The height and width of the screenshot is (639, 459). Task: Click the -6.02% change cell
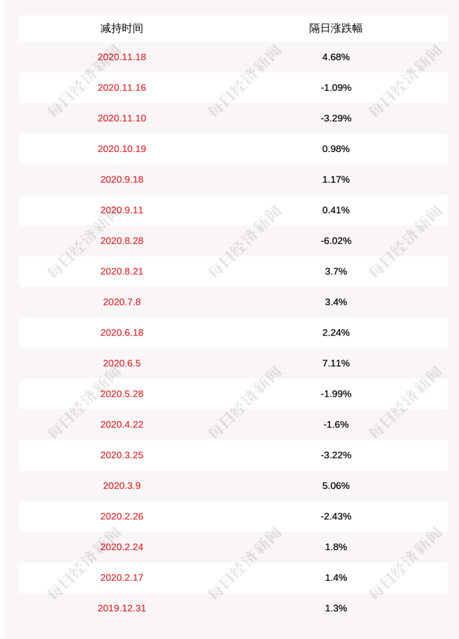(x=336, y=241)
